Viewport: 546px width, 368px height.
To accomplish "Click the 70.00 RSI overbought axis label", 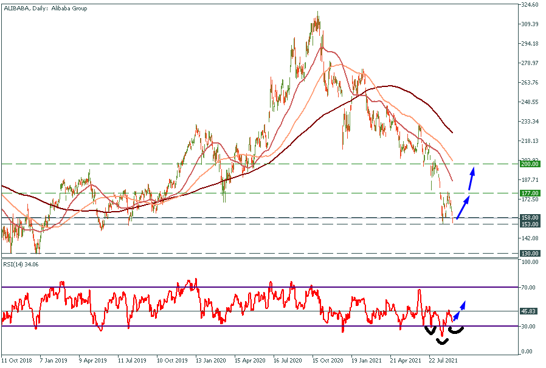I will [x=529, y=287].
